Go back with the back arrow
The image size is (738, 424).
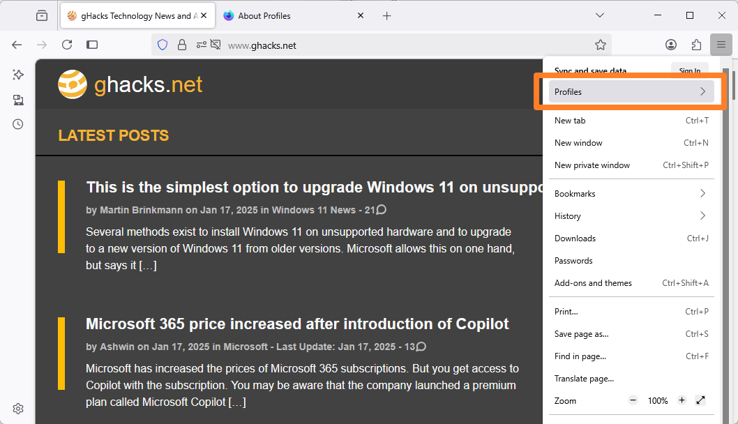point(17,45)
